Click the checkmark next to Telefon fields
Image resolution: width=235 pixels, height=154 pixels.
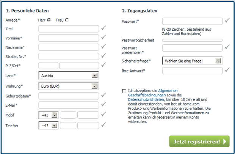click(103, 125)
